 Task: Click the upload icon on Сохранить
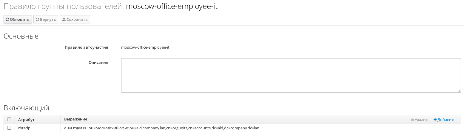(64, 20)
